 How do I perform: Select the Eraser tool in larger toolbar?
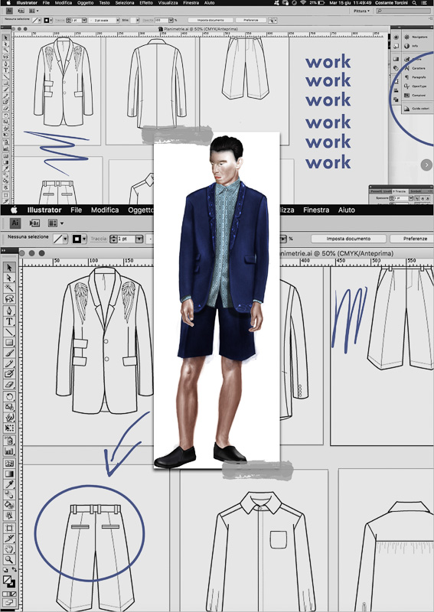pos(9,386)
